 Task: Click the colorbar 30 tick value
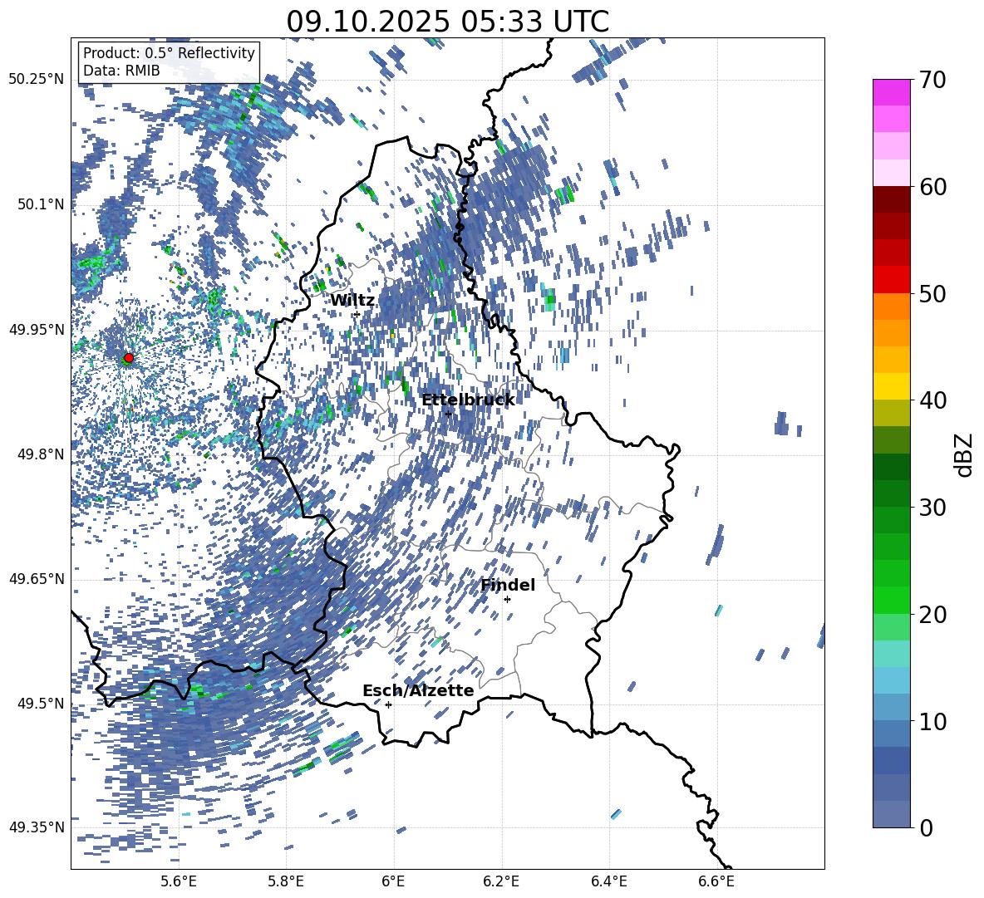pos(932,508)
